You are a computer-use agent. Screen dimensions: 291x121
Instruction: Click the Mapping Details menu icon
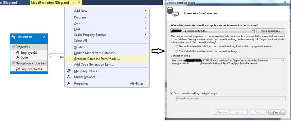click(69, 71)
